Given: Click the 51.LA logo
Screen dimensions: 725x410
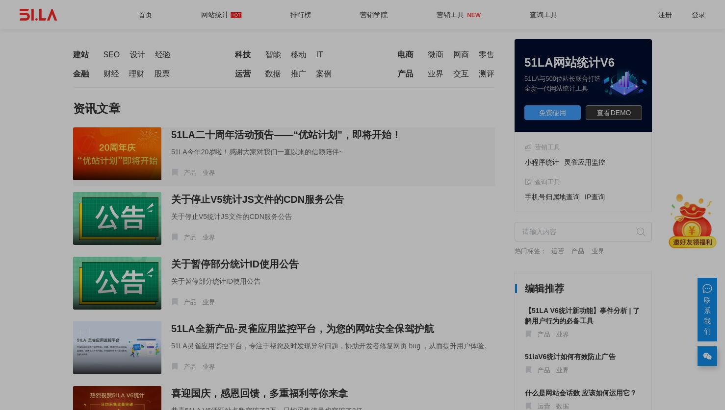Looking at the screenshot, I should 38,15.
